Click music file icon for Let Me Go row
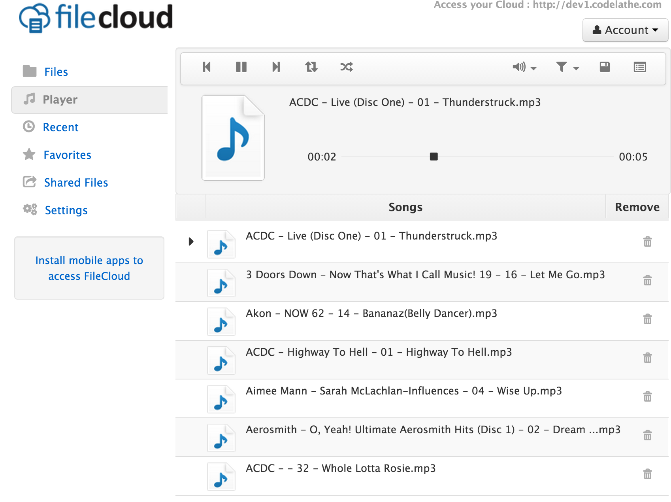 (221, 283)
